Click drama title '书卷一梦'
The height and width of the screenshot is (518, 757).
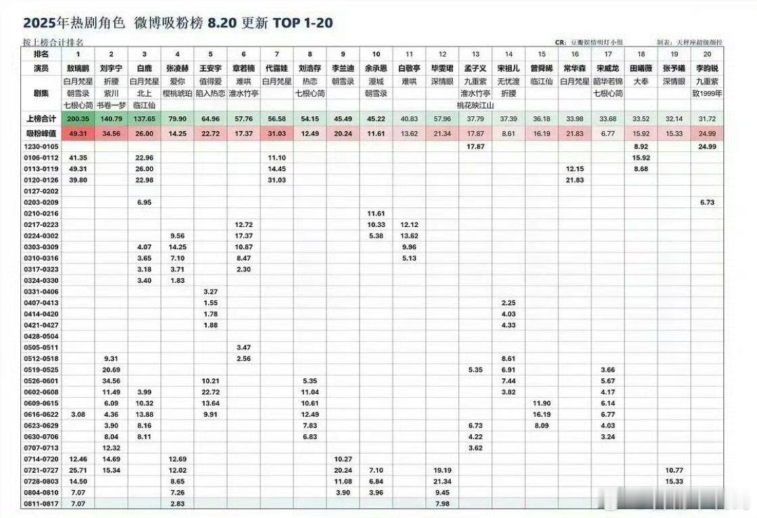point(111,105)
